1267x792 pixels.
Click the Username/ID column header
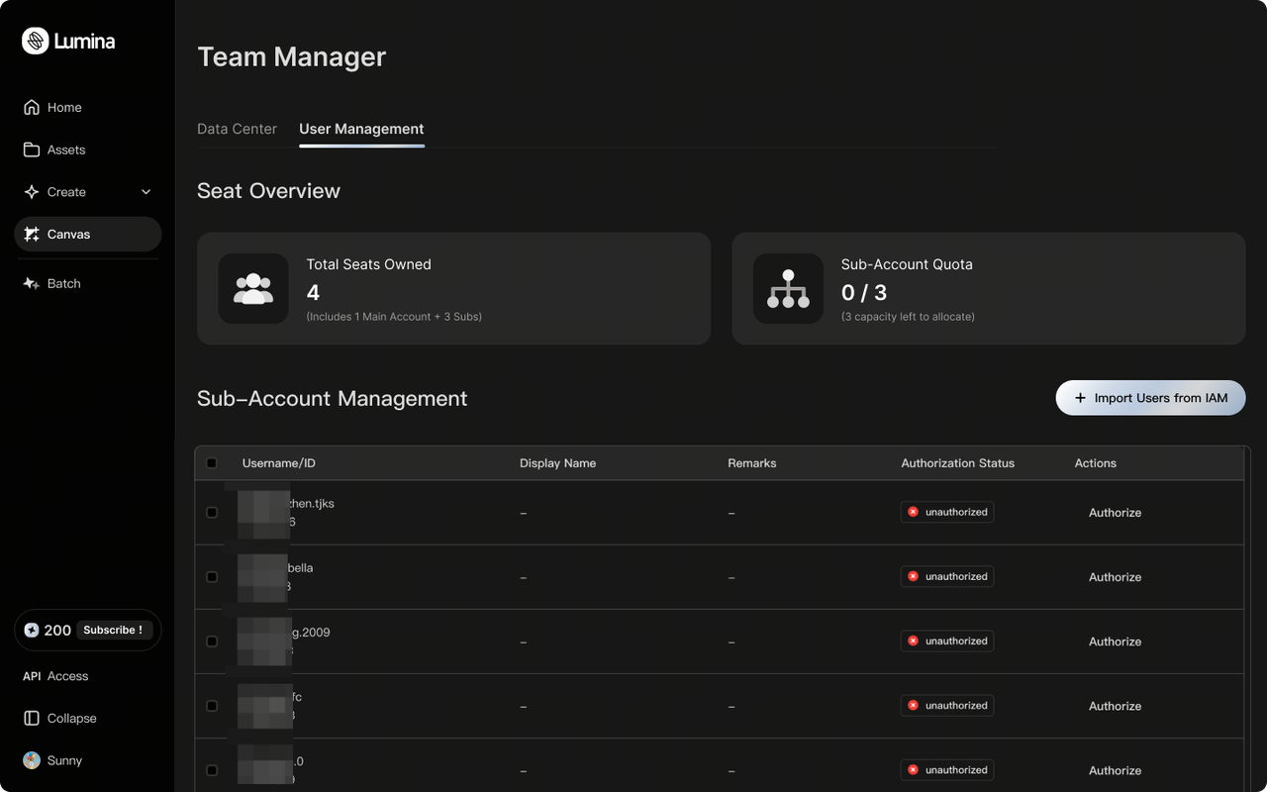click(279, 463)
